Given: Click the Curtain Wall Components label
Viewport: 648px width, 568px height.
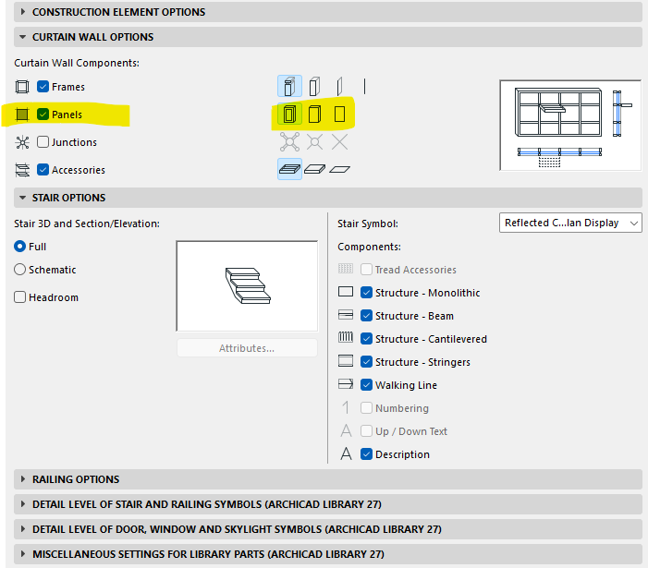Looking at the screenshot, I should click(x=77, y=63).
